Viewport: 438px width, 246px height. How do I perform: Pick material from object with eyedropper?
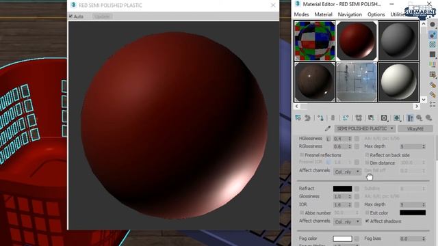point(328,128)
